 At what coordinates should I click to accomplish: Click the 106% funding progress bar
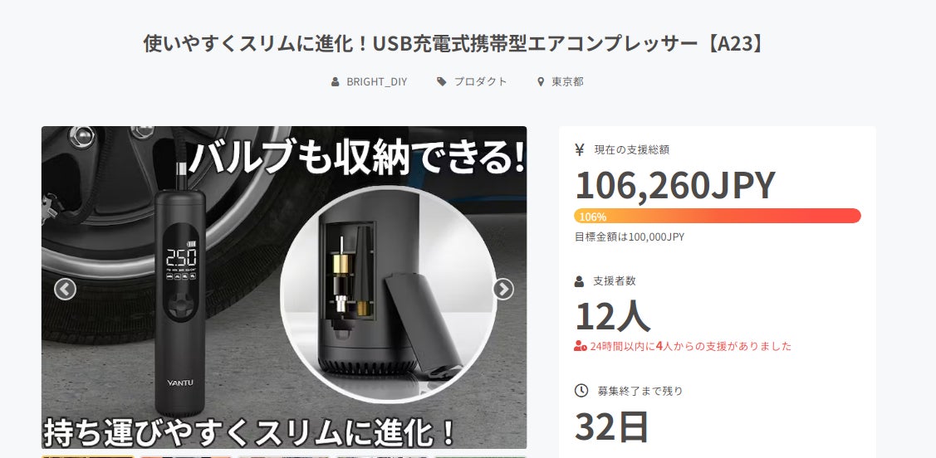pyautogui.click(x=718, y=216)
